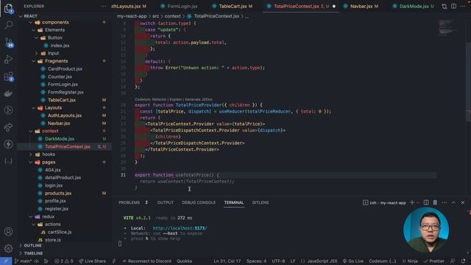
Task: Click the remote window indicator in status bar
Action: click(6, 261)
